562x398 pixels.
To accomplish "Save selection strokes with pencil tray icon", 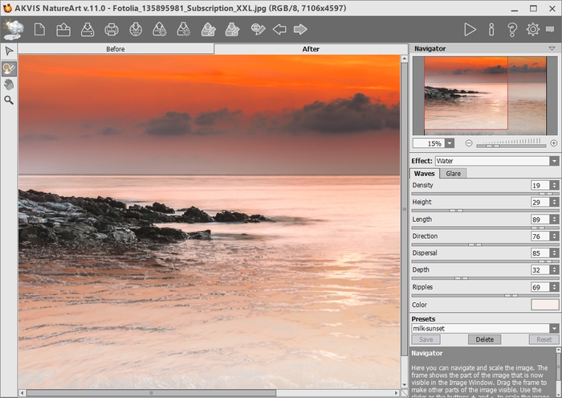I will pyautogui.click(x=232, y=30).
